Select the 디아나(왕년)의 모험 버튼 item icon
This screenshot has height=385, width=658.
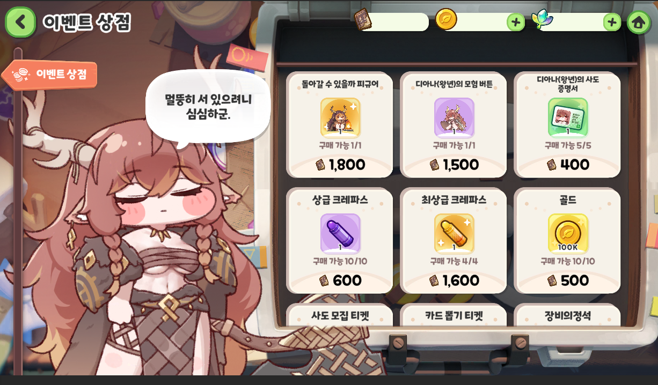point(454,117)
